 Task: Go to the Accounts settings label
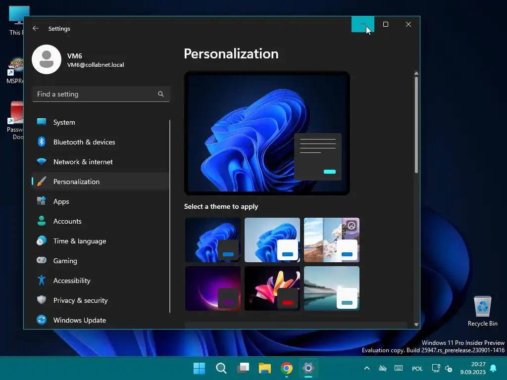click(x=67, y=221)
